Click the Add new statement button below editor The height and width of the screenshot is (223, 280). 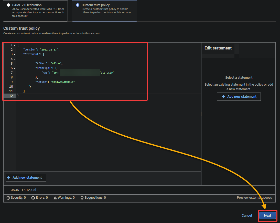(26, 178)
